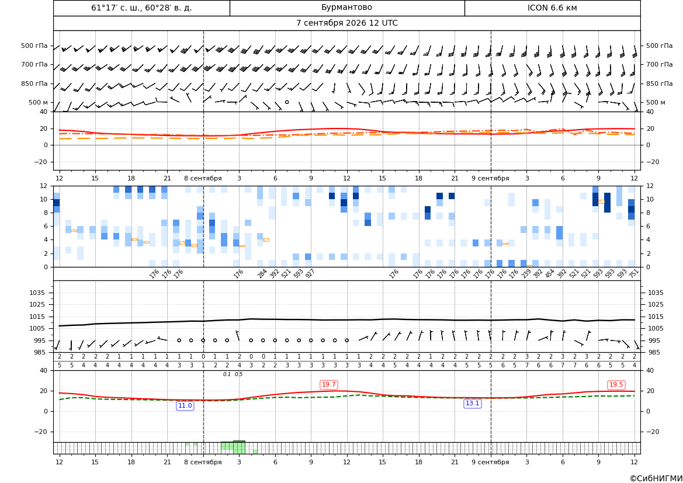
Task: Click the blue 11.0 minimum temperature label
Action: [185, 405]
